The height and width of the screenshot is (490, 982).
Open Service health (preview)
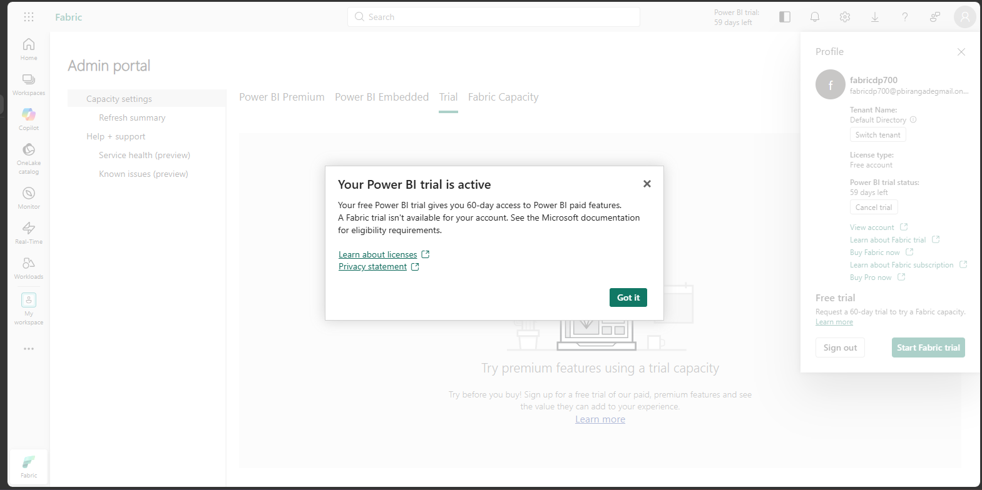[145, 155]
